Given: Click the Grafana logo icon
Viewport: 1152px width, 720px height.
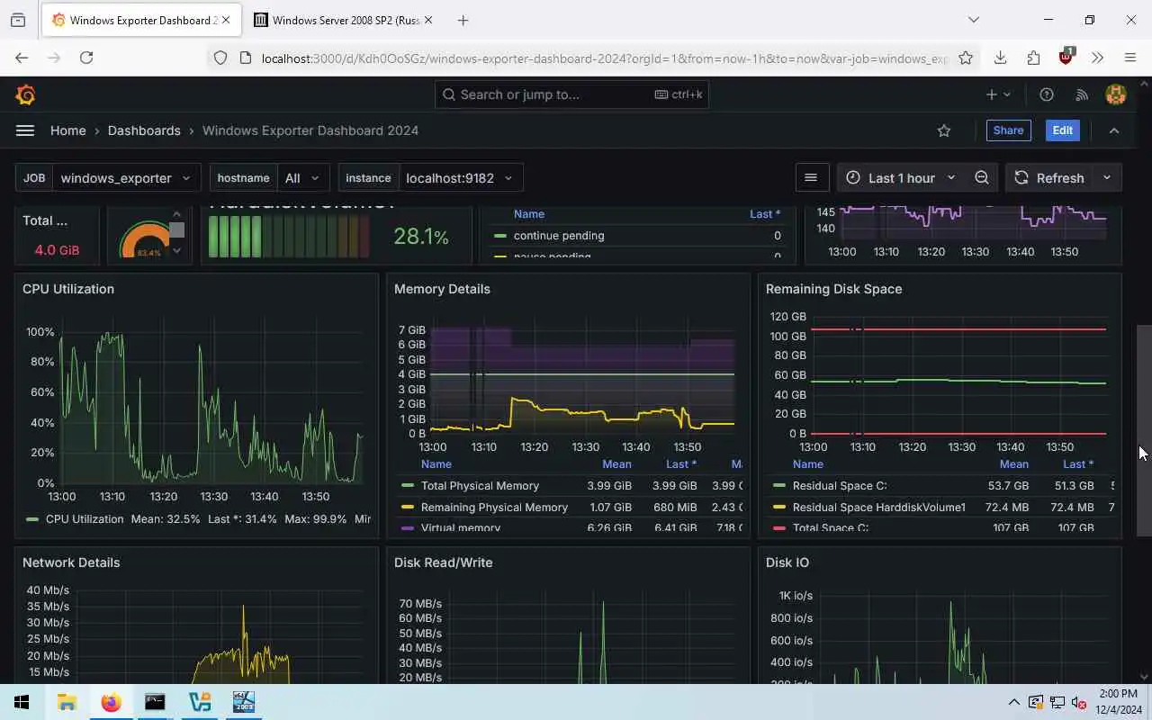Looking at the screenshot, I should [x=25, y=94].
